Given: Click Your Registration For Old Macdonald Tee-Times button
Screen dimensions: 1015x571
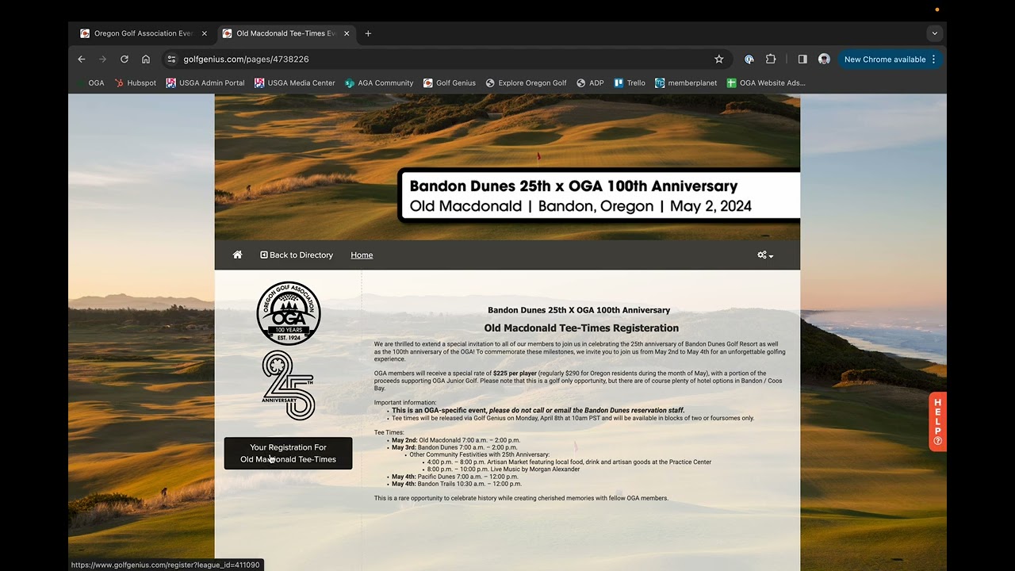Looking at the screenshot, I should click(x=288, y=454).
